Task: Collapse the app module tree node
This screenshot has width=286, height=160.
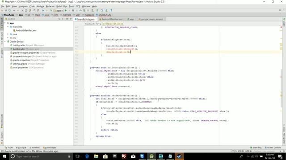Action: click(5, 23)
